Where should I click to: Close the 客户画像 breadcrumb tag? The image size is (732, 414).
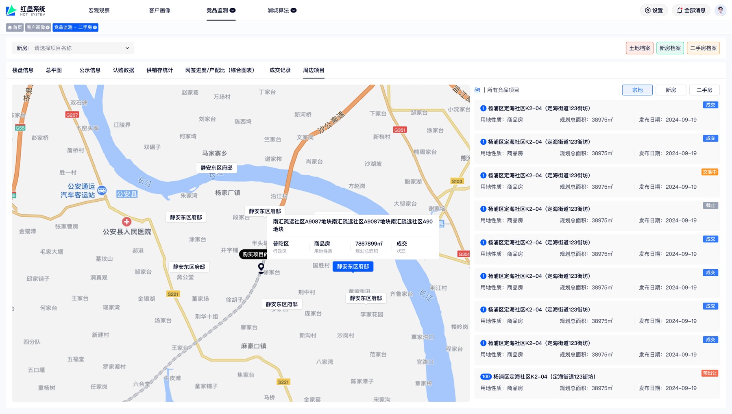48,28
